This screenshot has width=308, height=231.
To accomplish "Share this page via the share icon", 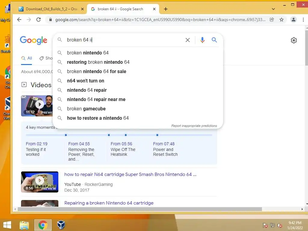I will [272, 20].
